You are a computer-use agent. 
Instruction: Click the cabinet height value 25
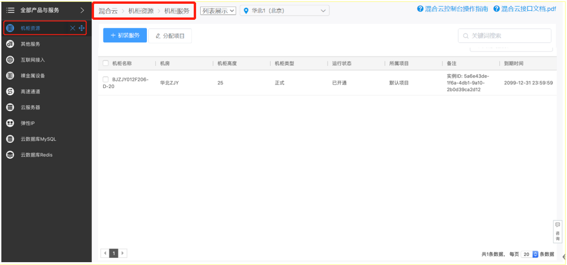pyautogui.click(x=220, y=83)
